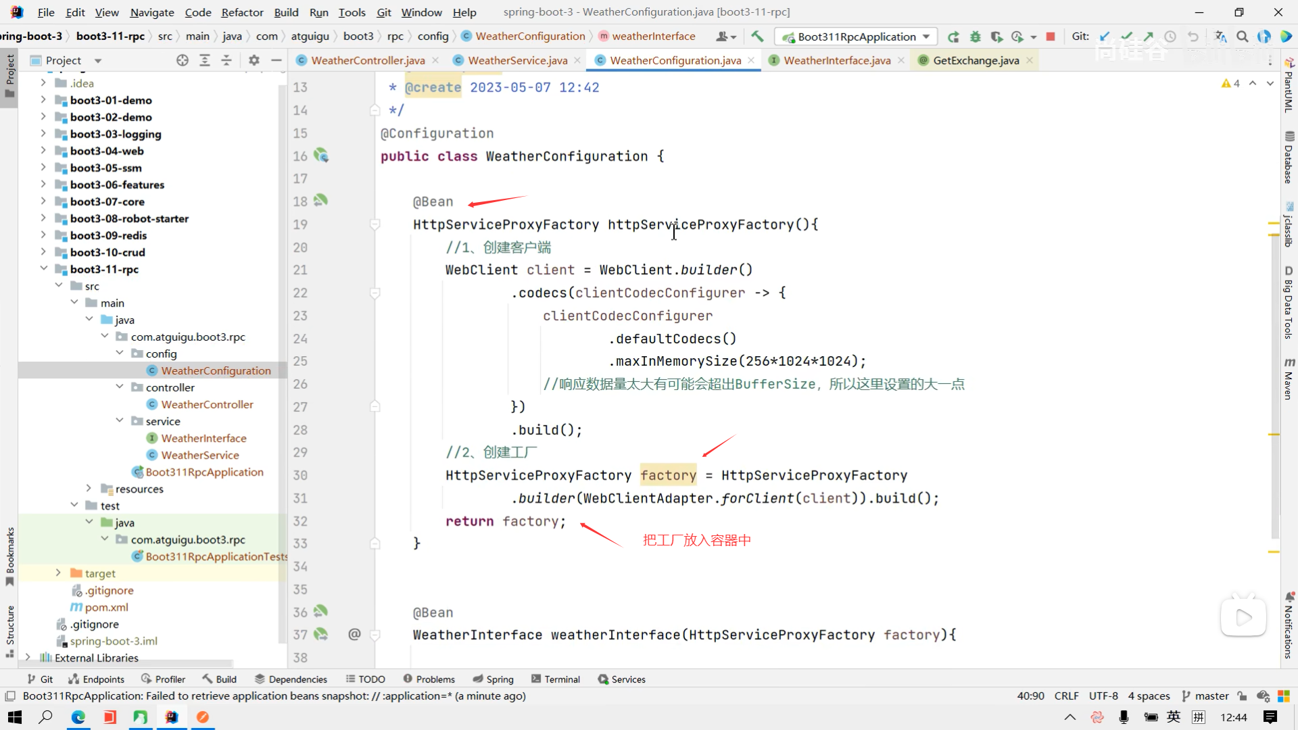Open WeatherController in project tree
The image size is (1298, 730).
coord(207,404)
